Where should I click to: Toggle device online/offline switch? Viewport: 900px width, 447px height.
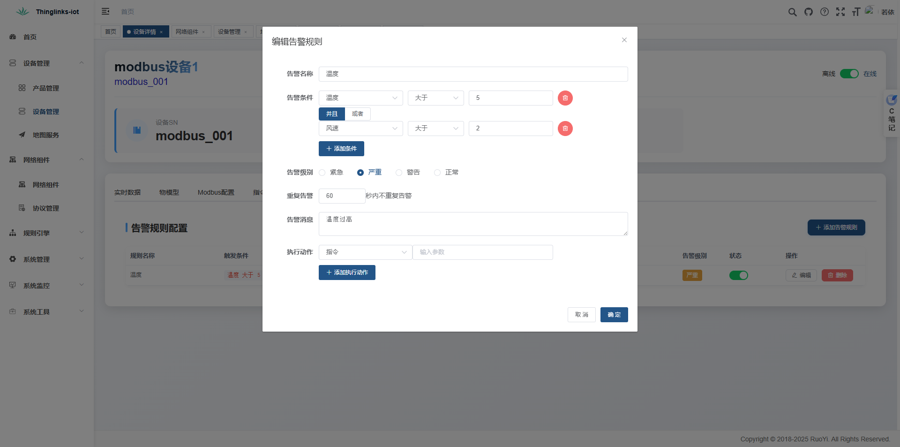click(x=849, y=74)
